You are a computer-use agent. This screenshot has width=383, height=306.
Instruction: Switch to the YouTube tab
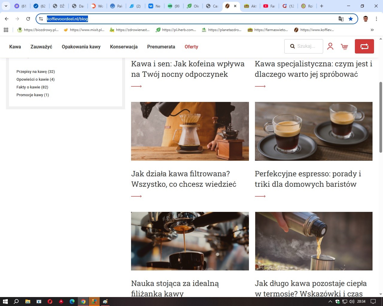click(x=269, y=6)
